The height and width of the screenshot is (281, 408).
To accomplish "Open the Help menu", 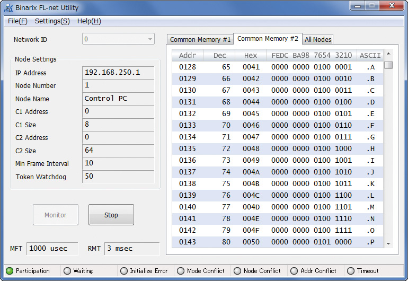I will 89,21.
